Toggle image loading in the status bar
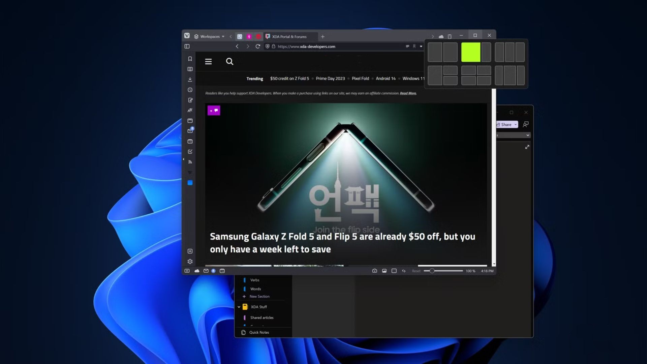The width and height of the screenshot is (647, 364). click(x=384, y=271)
